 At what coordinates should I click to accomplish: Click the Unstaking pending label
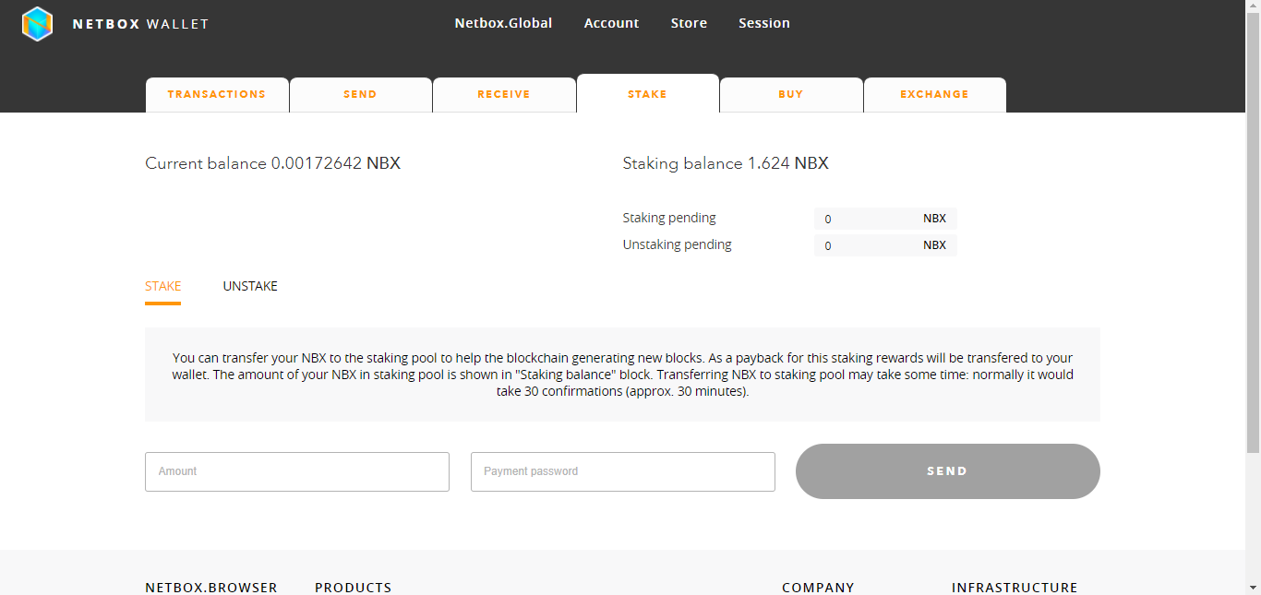(x=677, y=244)
